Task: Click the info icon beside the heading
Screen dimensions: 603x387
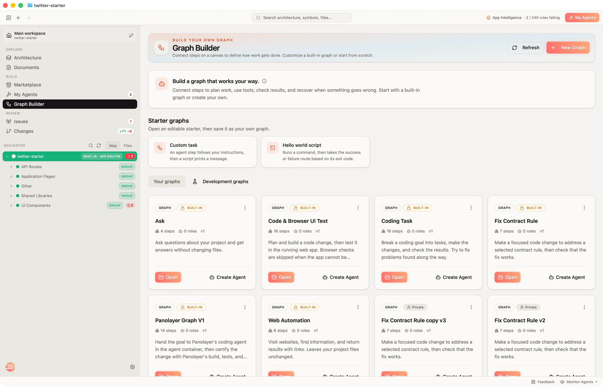Action: (264, 81)
